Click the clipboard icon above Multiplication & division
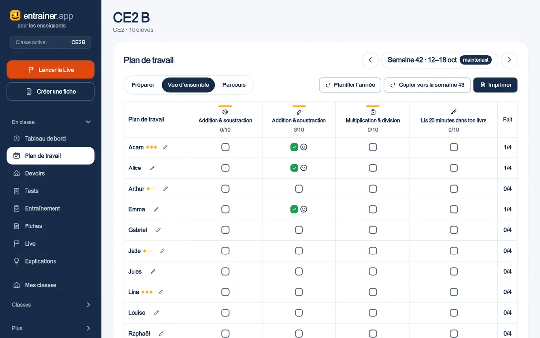The width and height of the screenshot is (540, 338). tap(373, 112)
